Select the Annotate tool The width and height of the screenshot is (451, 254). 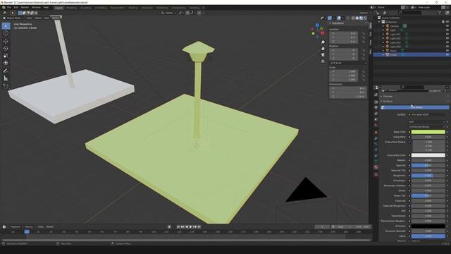click(x=6, y=71)
